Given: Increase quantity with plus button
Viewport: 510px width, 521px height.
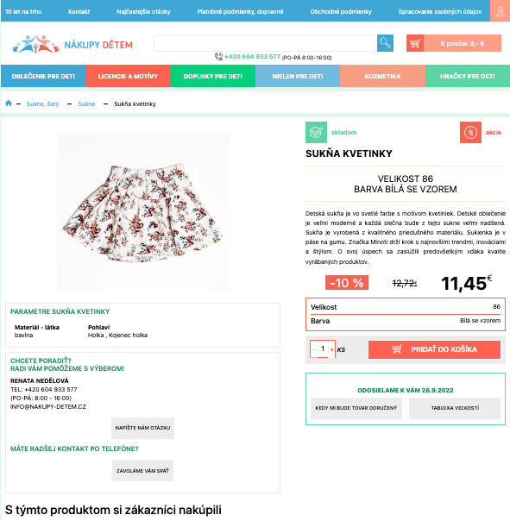Looking at the screenshot, I should (331, 349).
